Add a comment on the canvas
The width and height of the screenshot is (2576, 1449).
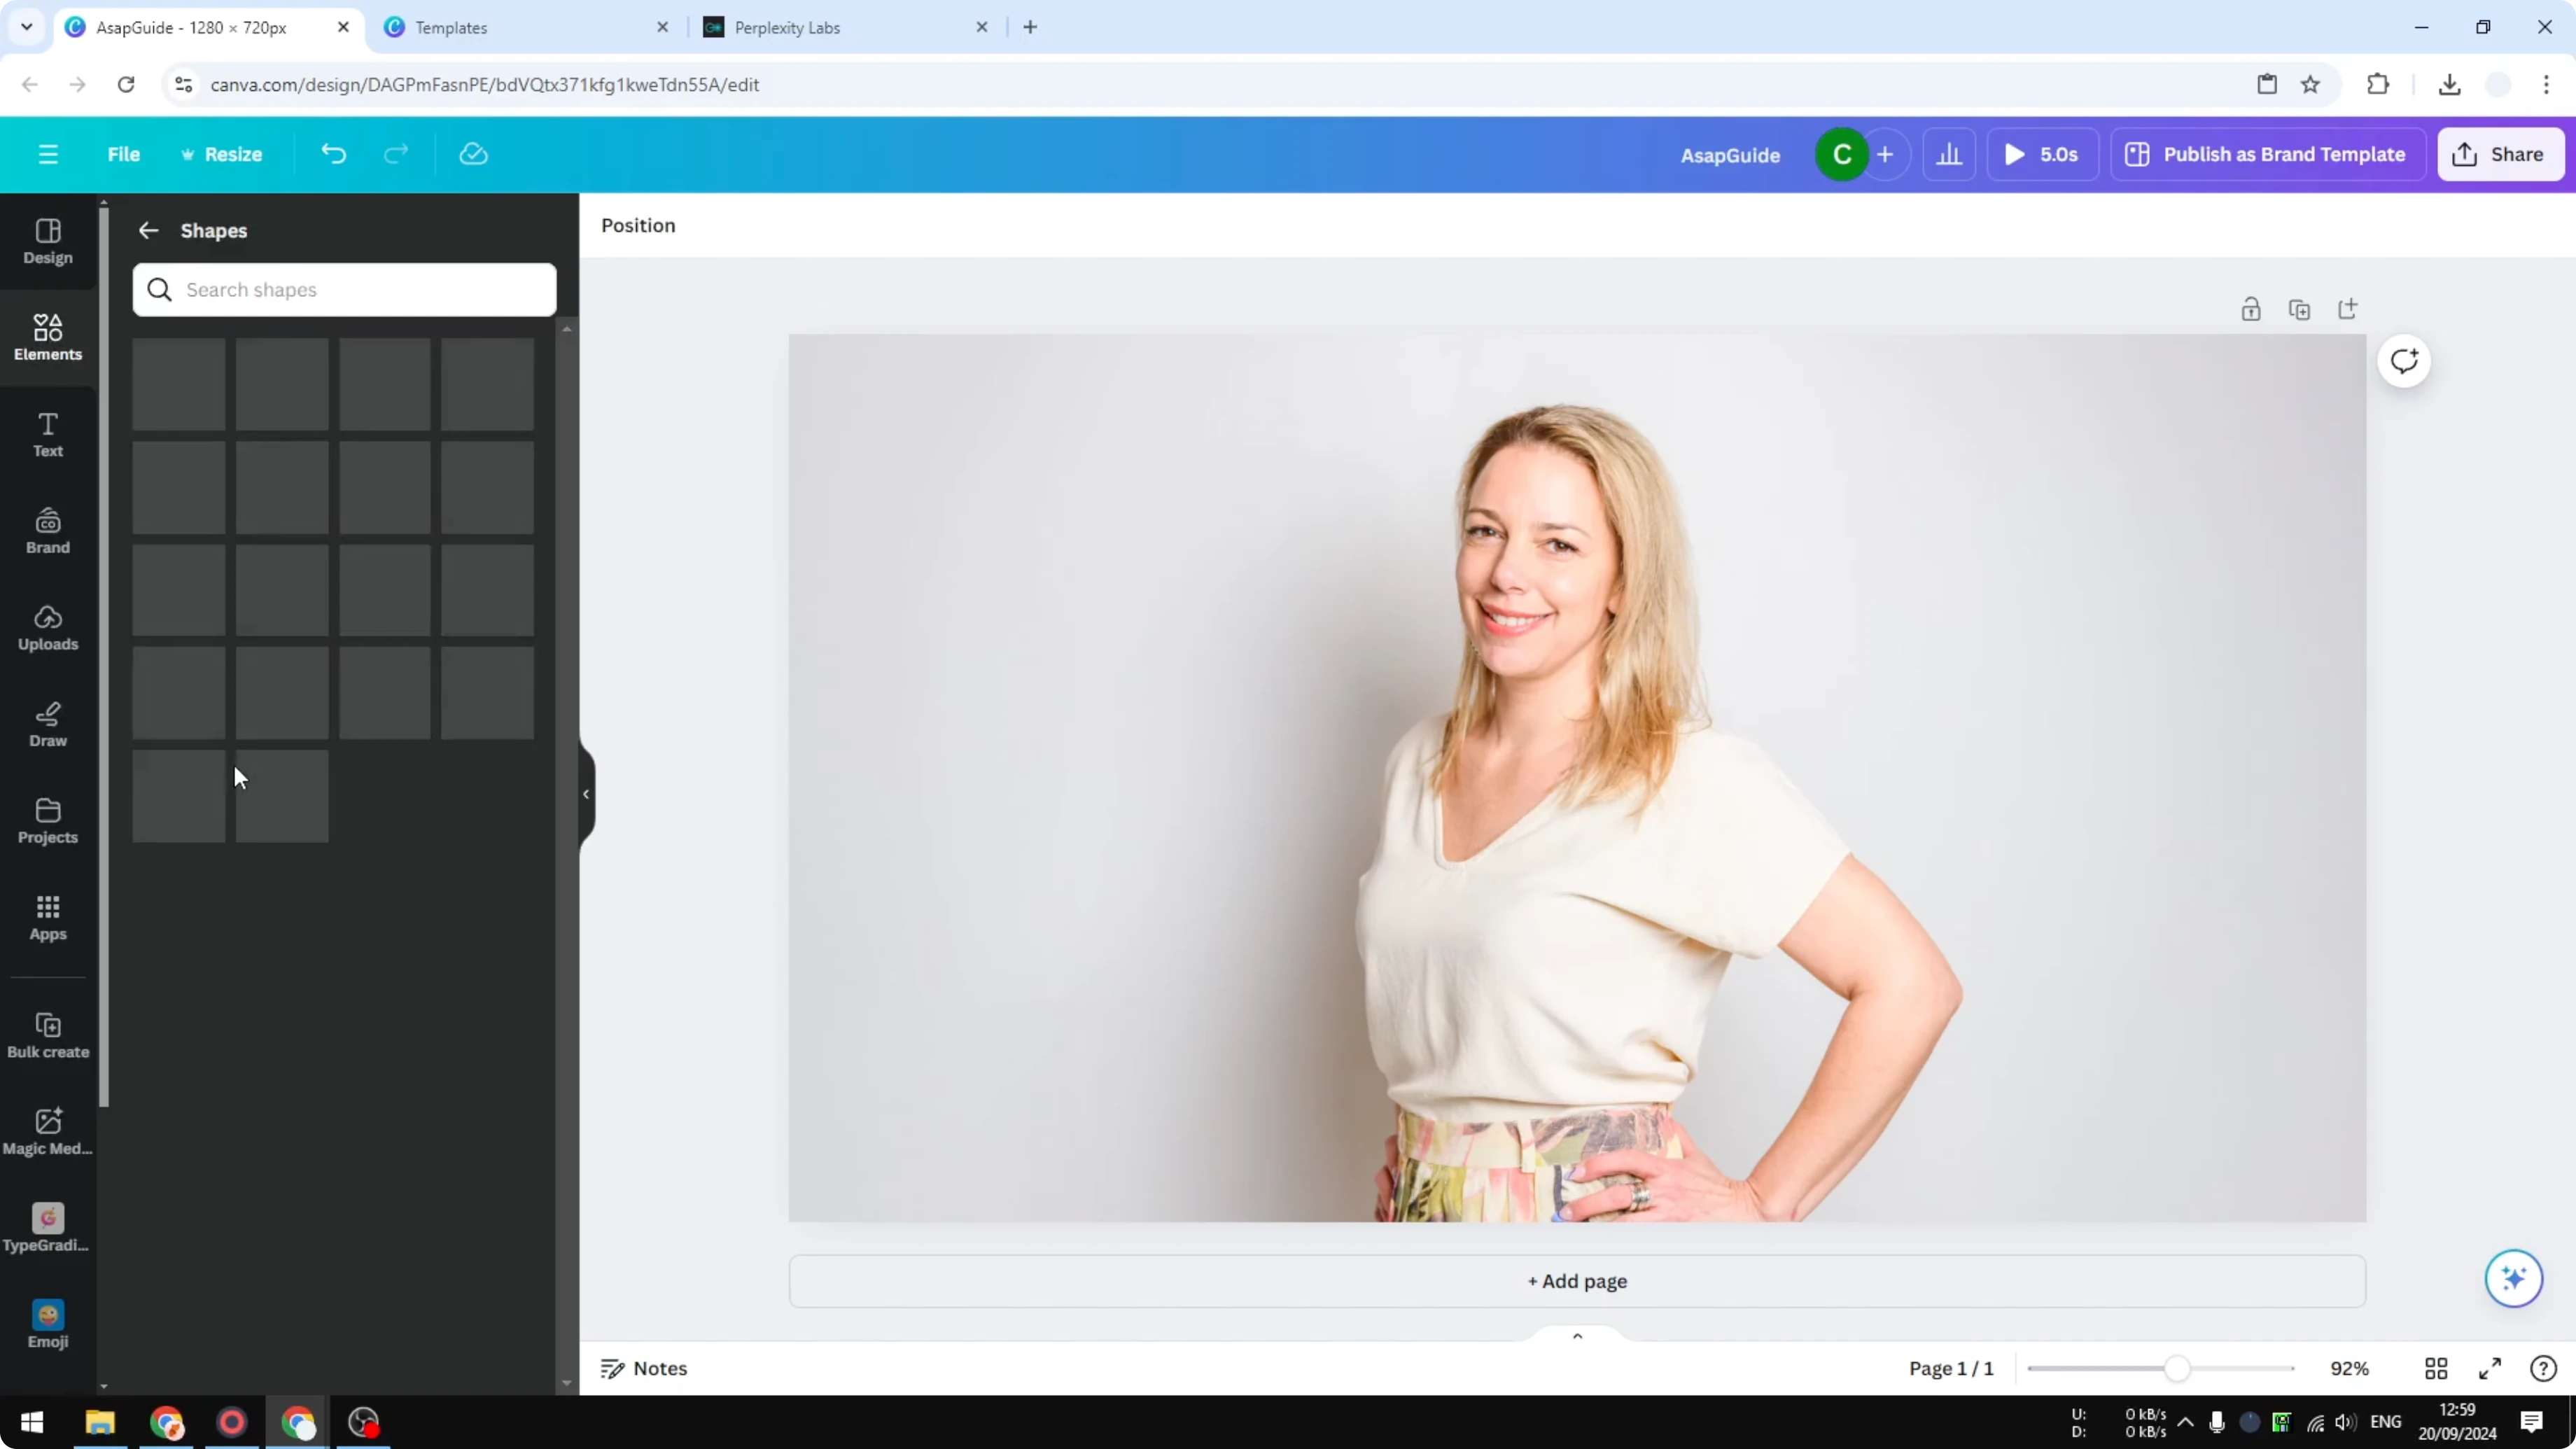tap(2404, 361)
